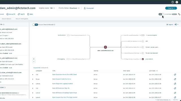Image resolution: width=181 pixels, height=101 pixels.
Task: Sort by the Status column header
Action: point(96,71)
